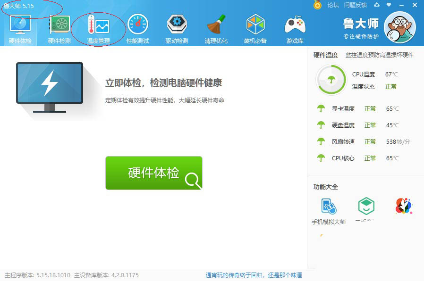Select the 装机必备 cube icon
The width and height of the screenshot is (424, 281).
(255, 24)
